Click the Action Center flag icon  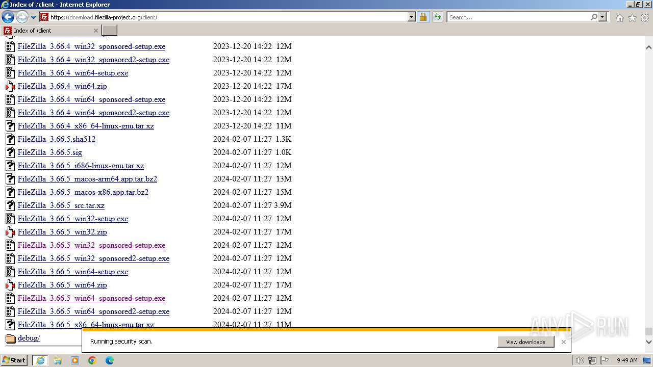point(604,360)
